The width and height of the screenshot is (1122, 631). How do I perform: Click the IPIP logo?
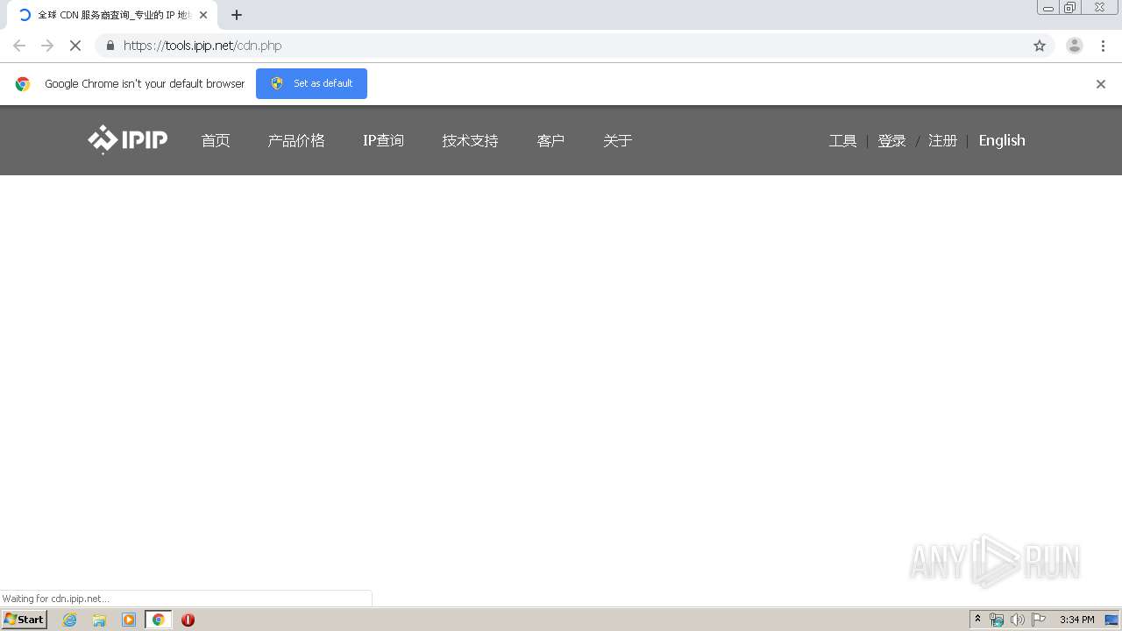(128, 140)
